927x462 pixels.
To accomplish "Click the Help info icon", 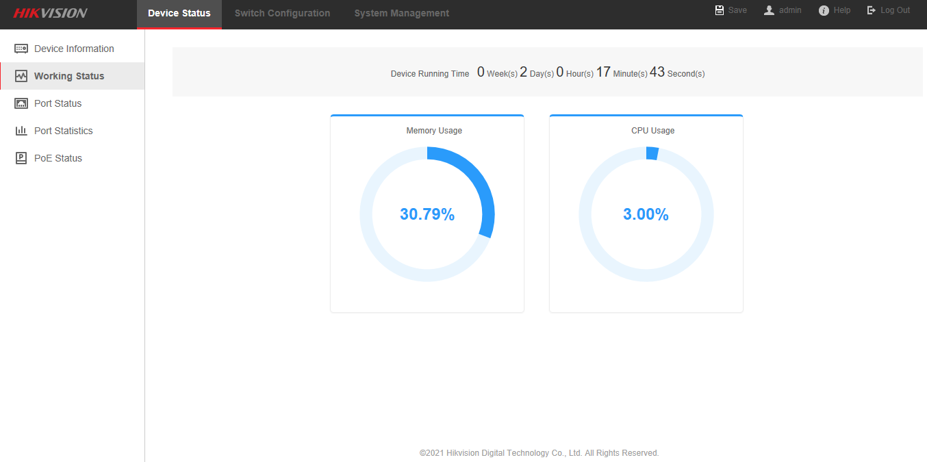I will click(x=824, y=10).
